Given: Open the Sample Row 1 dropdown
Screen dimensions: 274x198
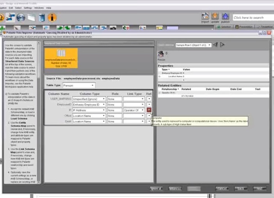Looking at the screenshot, I should pos(194,45).
